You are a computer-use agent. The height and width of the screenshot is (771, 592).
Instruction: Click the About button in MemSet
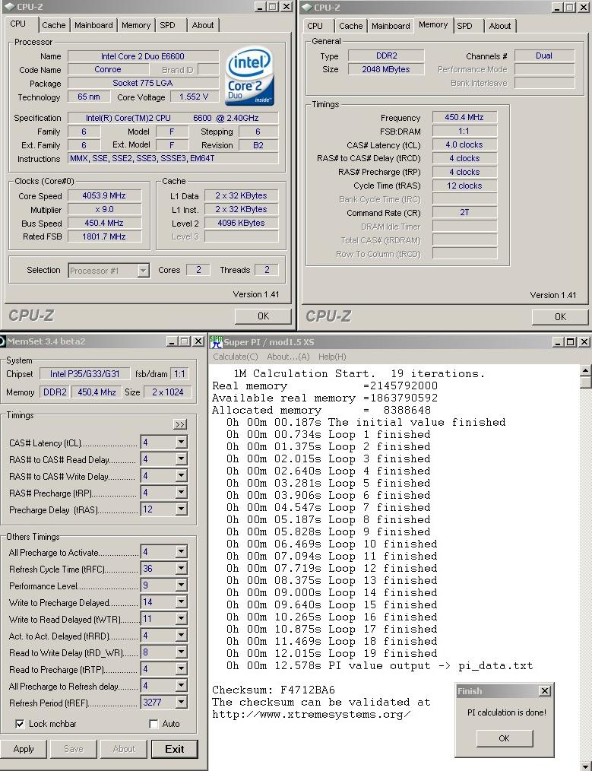click(x=124, y=749)
